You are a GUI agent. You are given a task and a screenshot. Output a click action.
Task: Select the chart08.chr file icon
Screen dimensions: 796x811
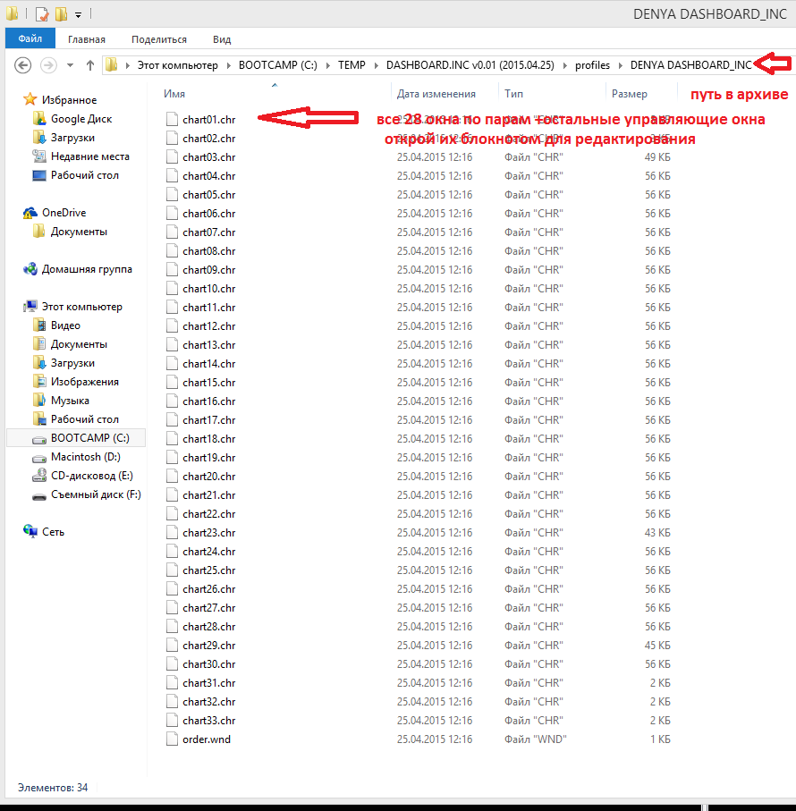point(173,251)
